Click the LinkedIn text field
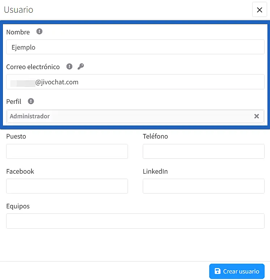Screen dimensions: 270x280 (x=203, y=186)
